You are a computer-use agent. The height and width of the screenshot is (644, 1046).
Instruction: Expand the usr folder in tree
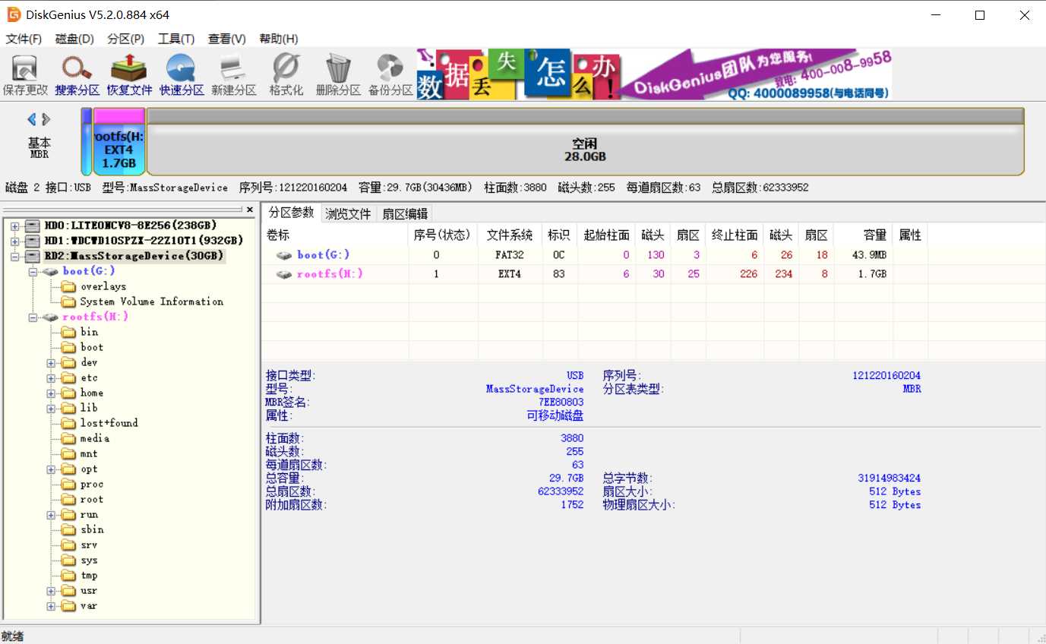tap(51, 591)
